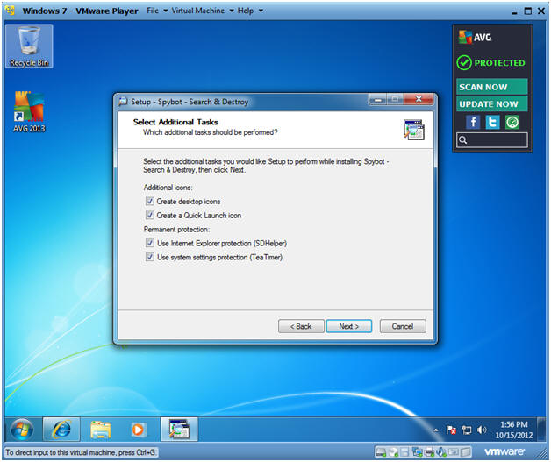This screenshot has width=551, height=462.
Task: Click the search magnifier in AVG gadget
Action: coord(462,140)
